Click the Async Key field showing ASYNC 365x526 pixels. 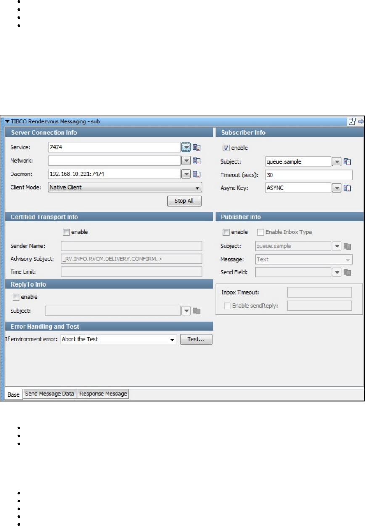pos(298,188)
